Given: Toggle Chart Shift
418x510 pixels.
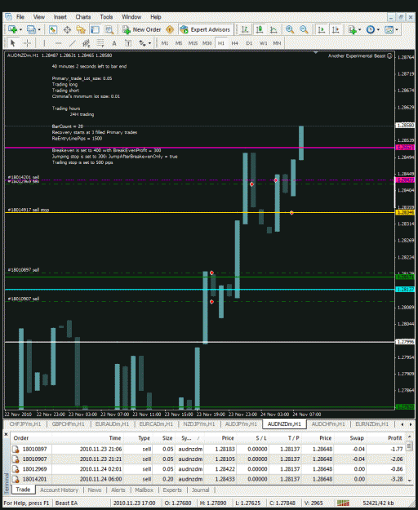Looking at the screenshot, I should [x=336, y=29].
